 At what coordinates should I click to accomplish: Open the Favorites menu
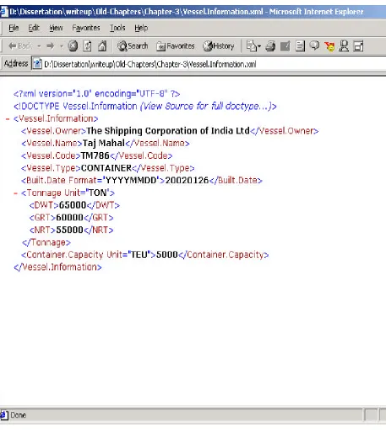[86, 28]
